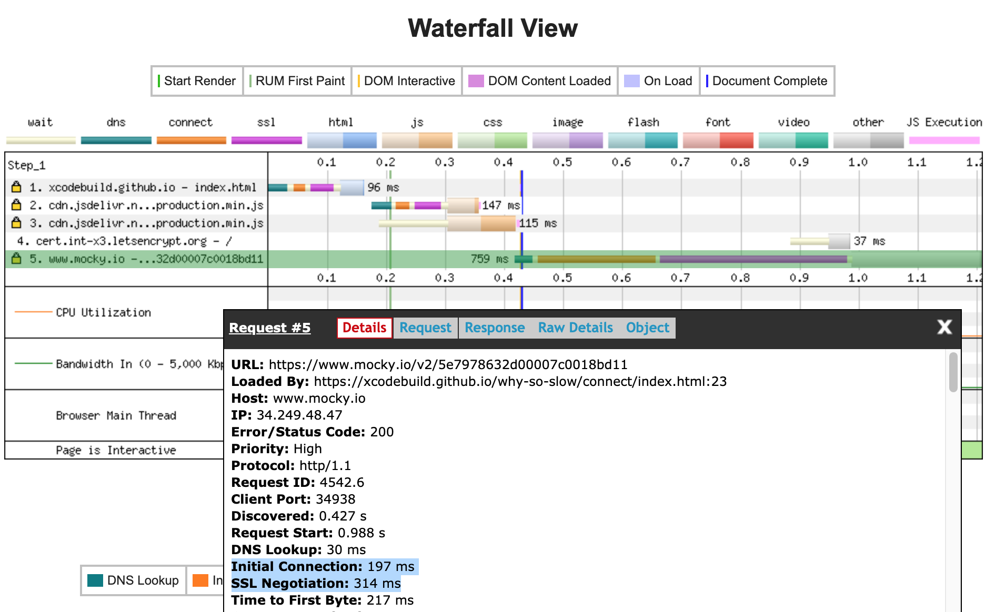Click the DOM Content Loaded legend swatch
The height and width of the screenshot is (612, 1005).
tap(476, 81)
